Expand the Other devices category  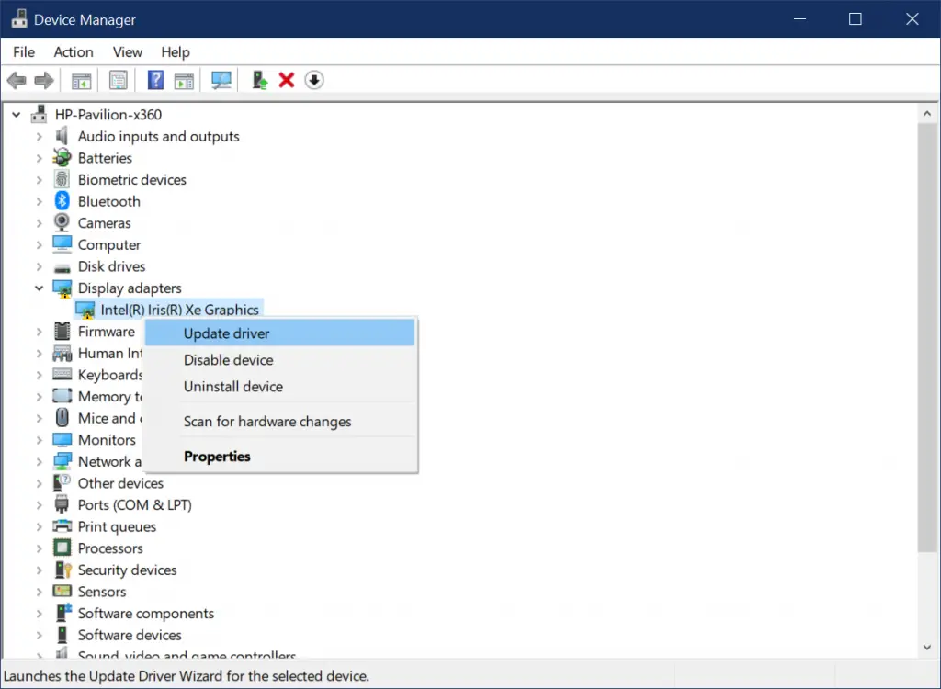pyautogui.click(x=39, y=483)
